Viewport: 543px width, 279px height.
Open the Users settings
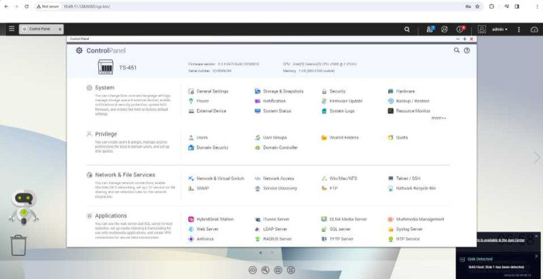click(198, 137)
